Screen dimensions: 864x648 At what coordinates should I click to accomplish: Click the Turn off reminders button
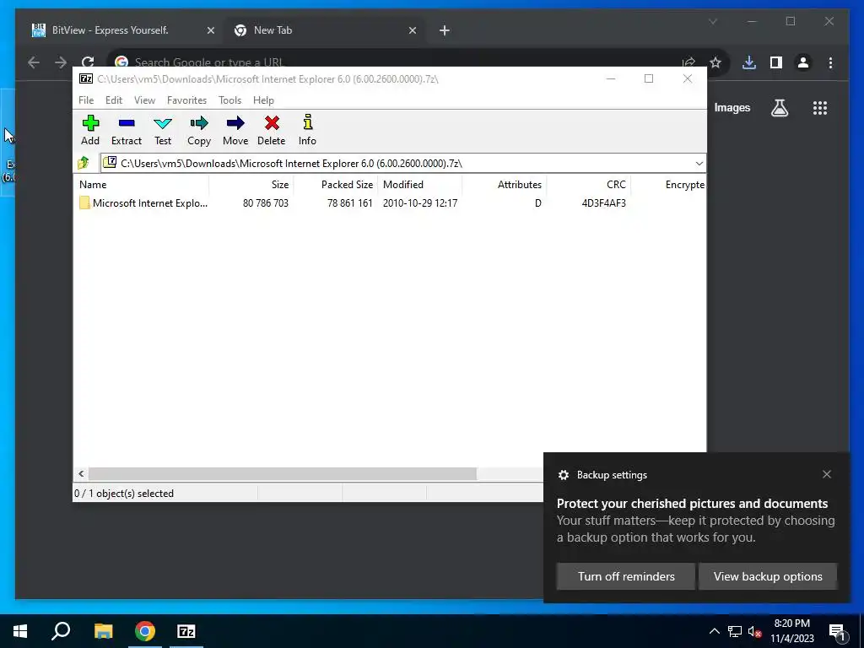click(626, 576)
